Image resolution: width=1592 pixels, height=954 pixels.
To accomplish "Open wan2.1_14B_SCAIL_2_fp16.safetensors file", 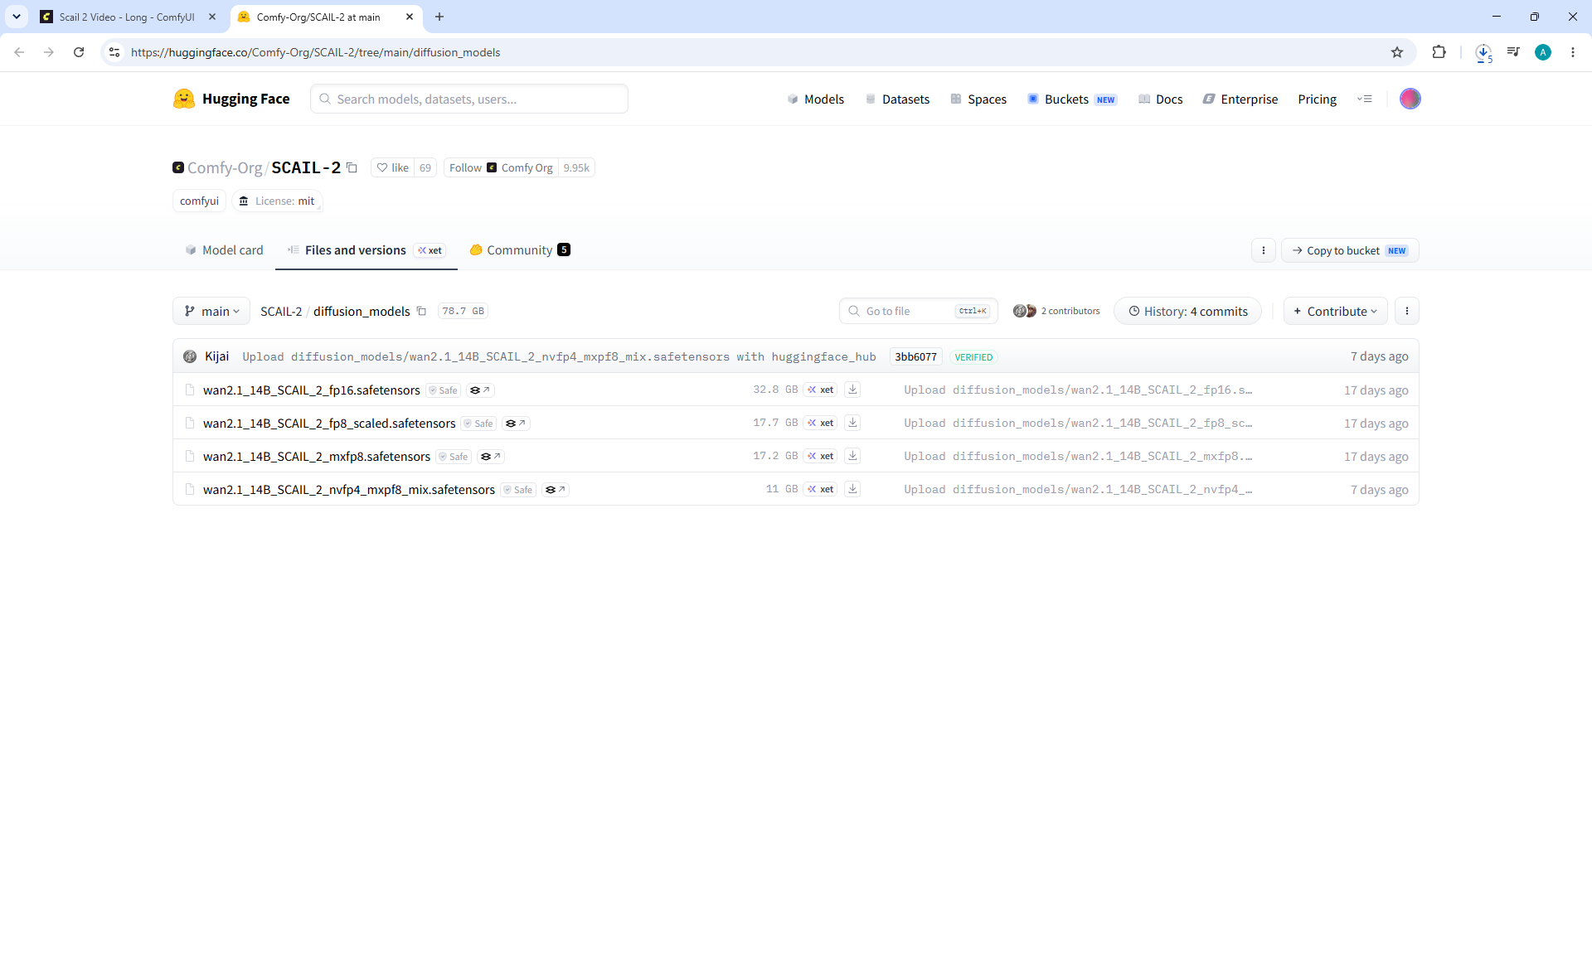I will point(312,390).
